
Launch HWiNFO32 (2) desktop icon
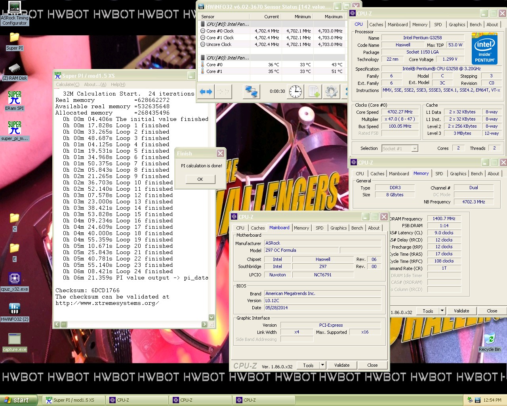[x=15, y=312]
